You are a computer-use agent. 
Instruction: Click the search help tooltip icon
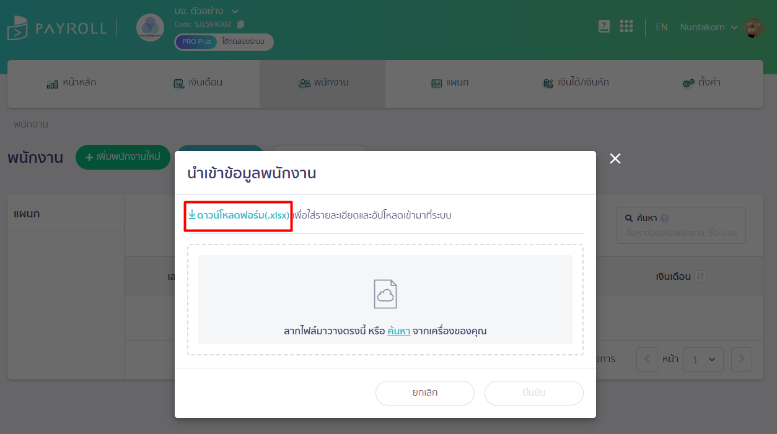tap(664, 219)
